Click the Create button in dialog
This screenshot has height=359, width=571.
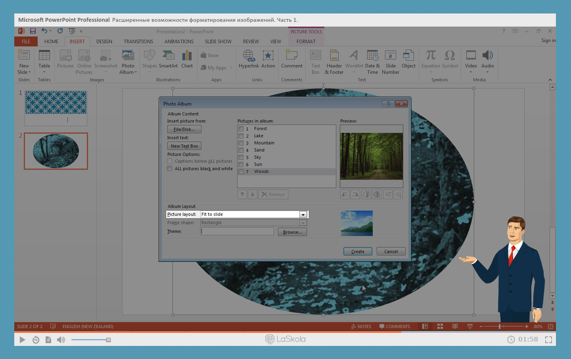pyautogui.click(x=357, y=251)
